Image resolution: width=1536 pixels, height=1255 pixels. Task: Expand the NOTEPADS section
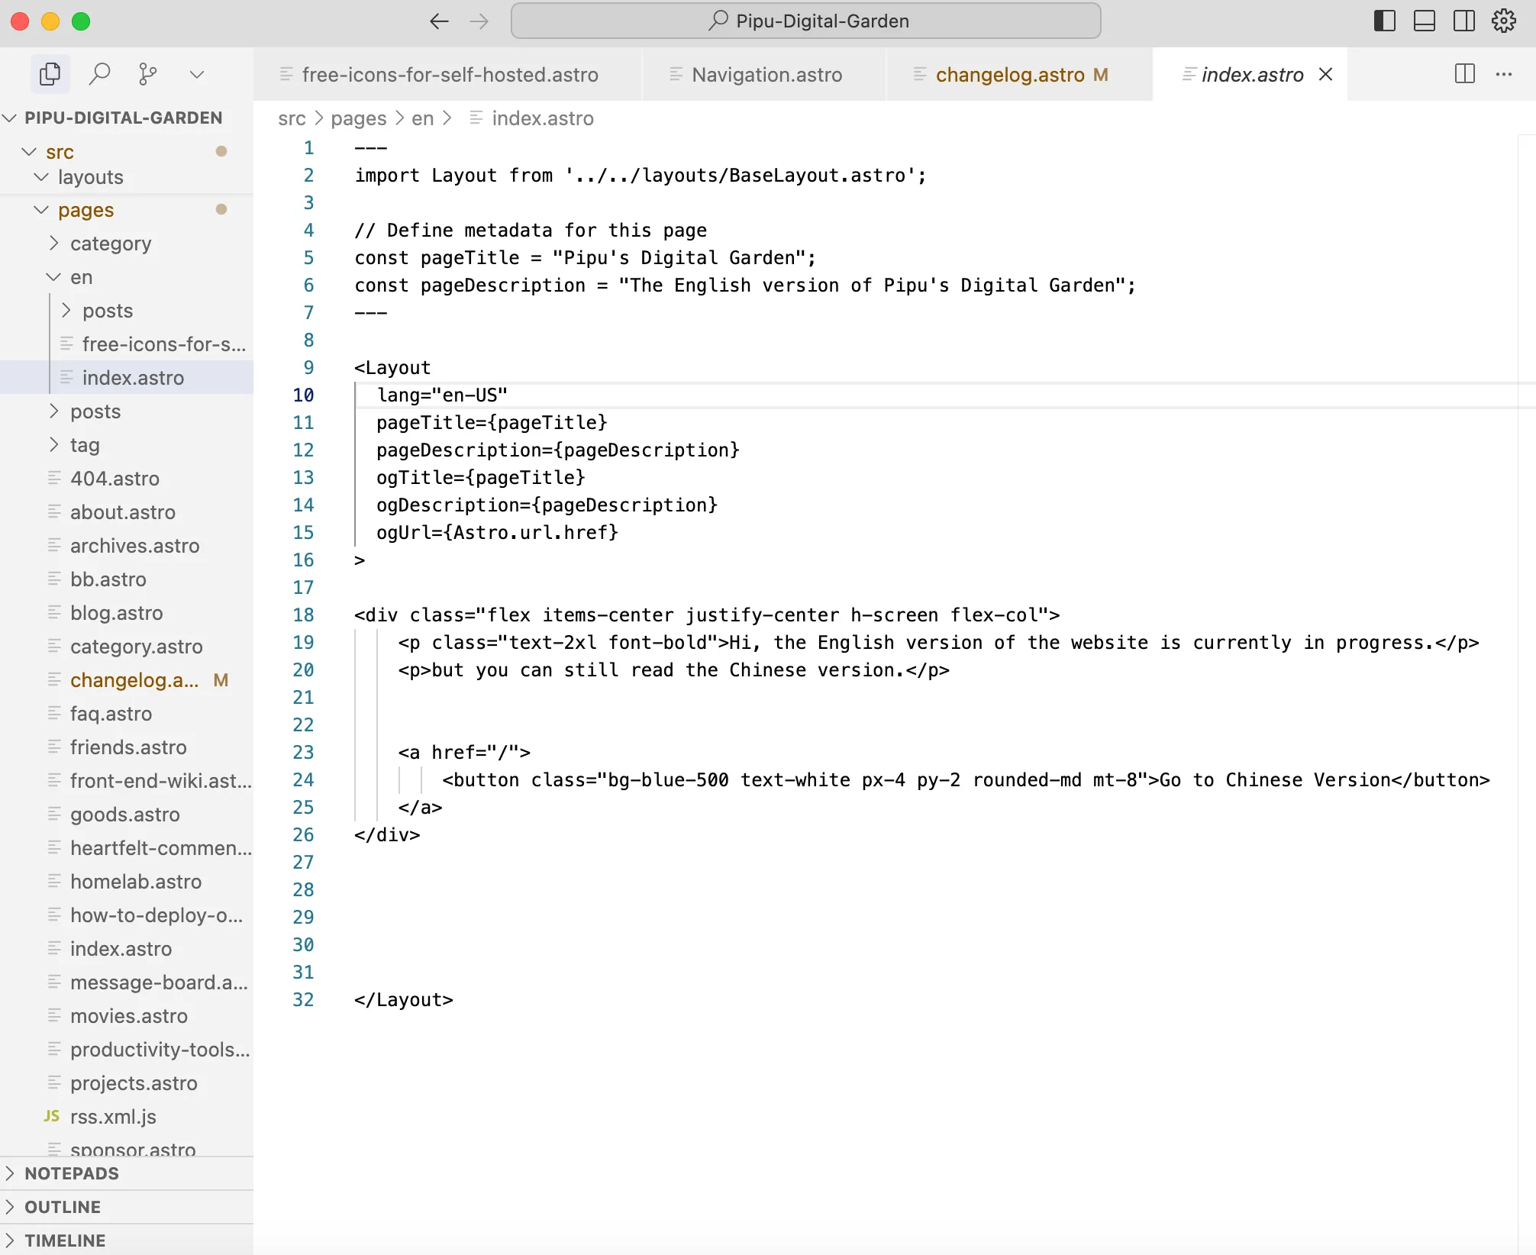127,1173
